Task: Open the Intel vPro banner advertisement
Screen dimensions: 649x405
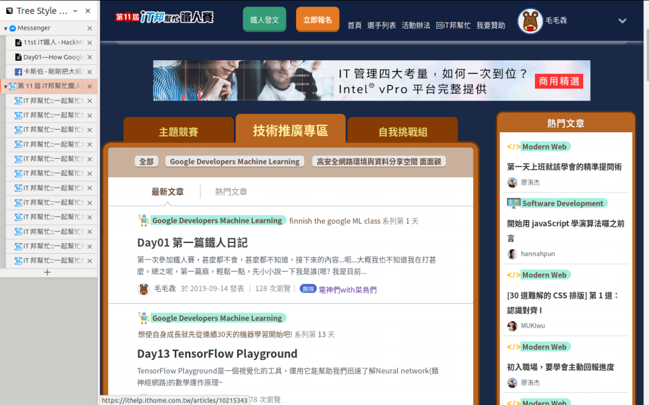Action: coord(371,80)
